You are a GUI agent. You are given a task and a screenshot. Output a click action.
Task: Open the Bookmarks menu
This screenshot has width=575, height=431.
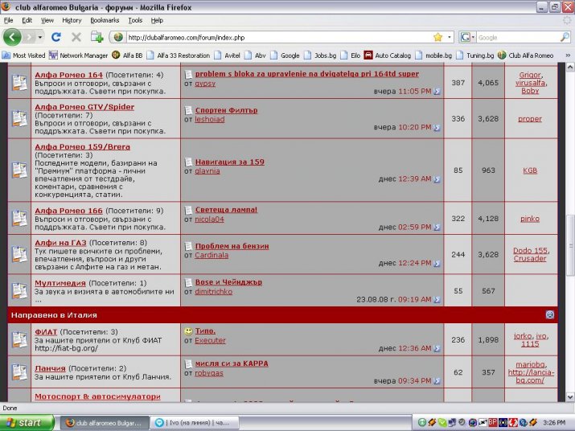(x=104, y=20)
